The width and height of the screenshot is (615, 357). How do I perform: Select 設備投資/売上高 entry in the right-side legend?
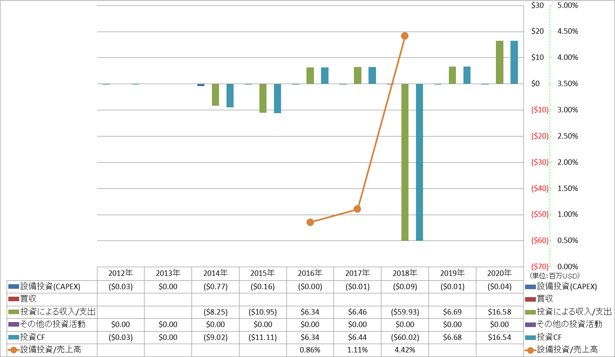(x=561, y=350)
